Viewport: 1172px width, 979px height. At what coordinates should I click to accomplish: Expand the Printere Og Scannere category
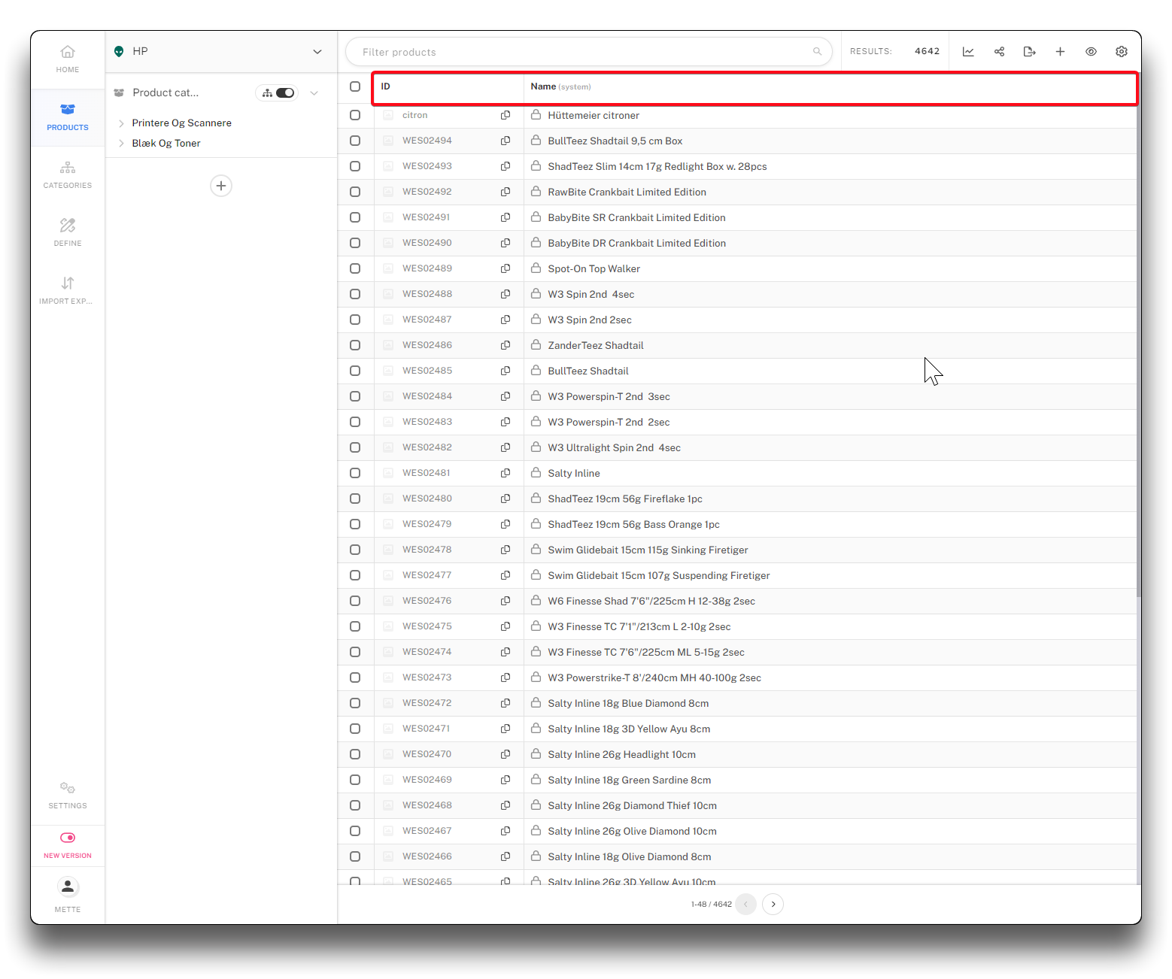121,123
